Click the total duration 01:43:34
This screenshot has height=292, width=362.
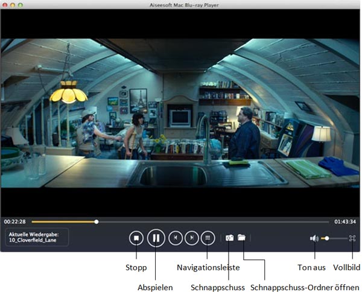click(x=345, y=221)
